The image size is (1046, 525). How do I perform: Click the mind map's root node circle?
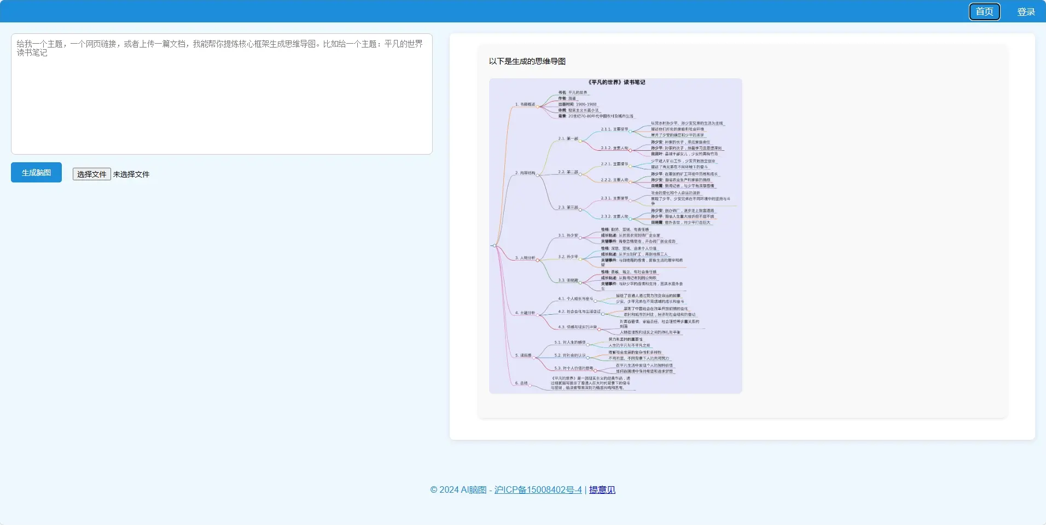coord(495,246)
